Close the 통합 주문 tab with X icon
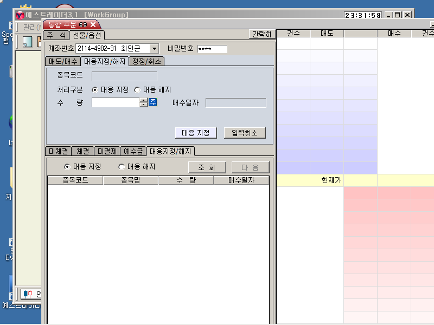The image size is (434, 325). tap(93, 24)
